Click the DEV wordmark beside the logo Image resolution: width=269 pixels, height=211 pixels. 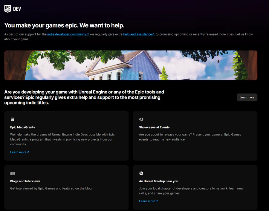point(17,9)
